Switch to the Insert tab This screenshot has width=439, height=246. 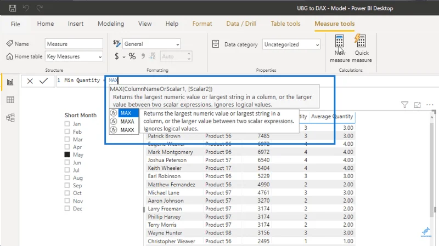click(76, 24)
